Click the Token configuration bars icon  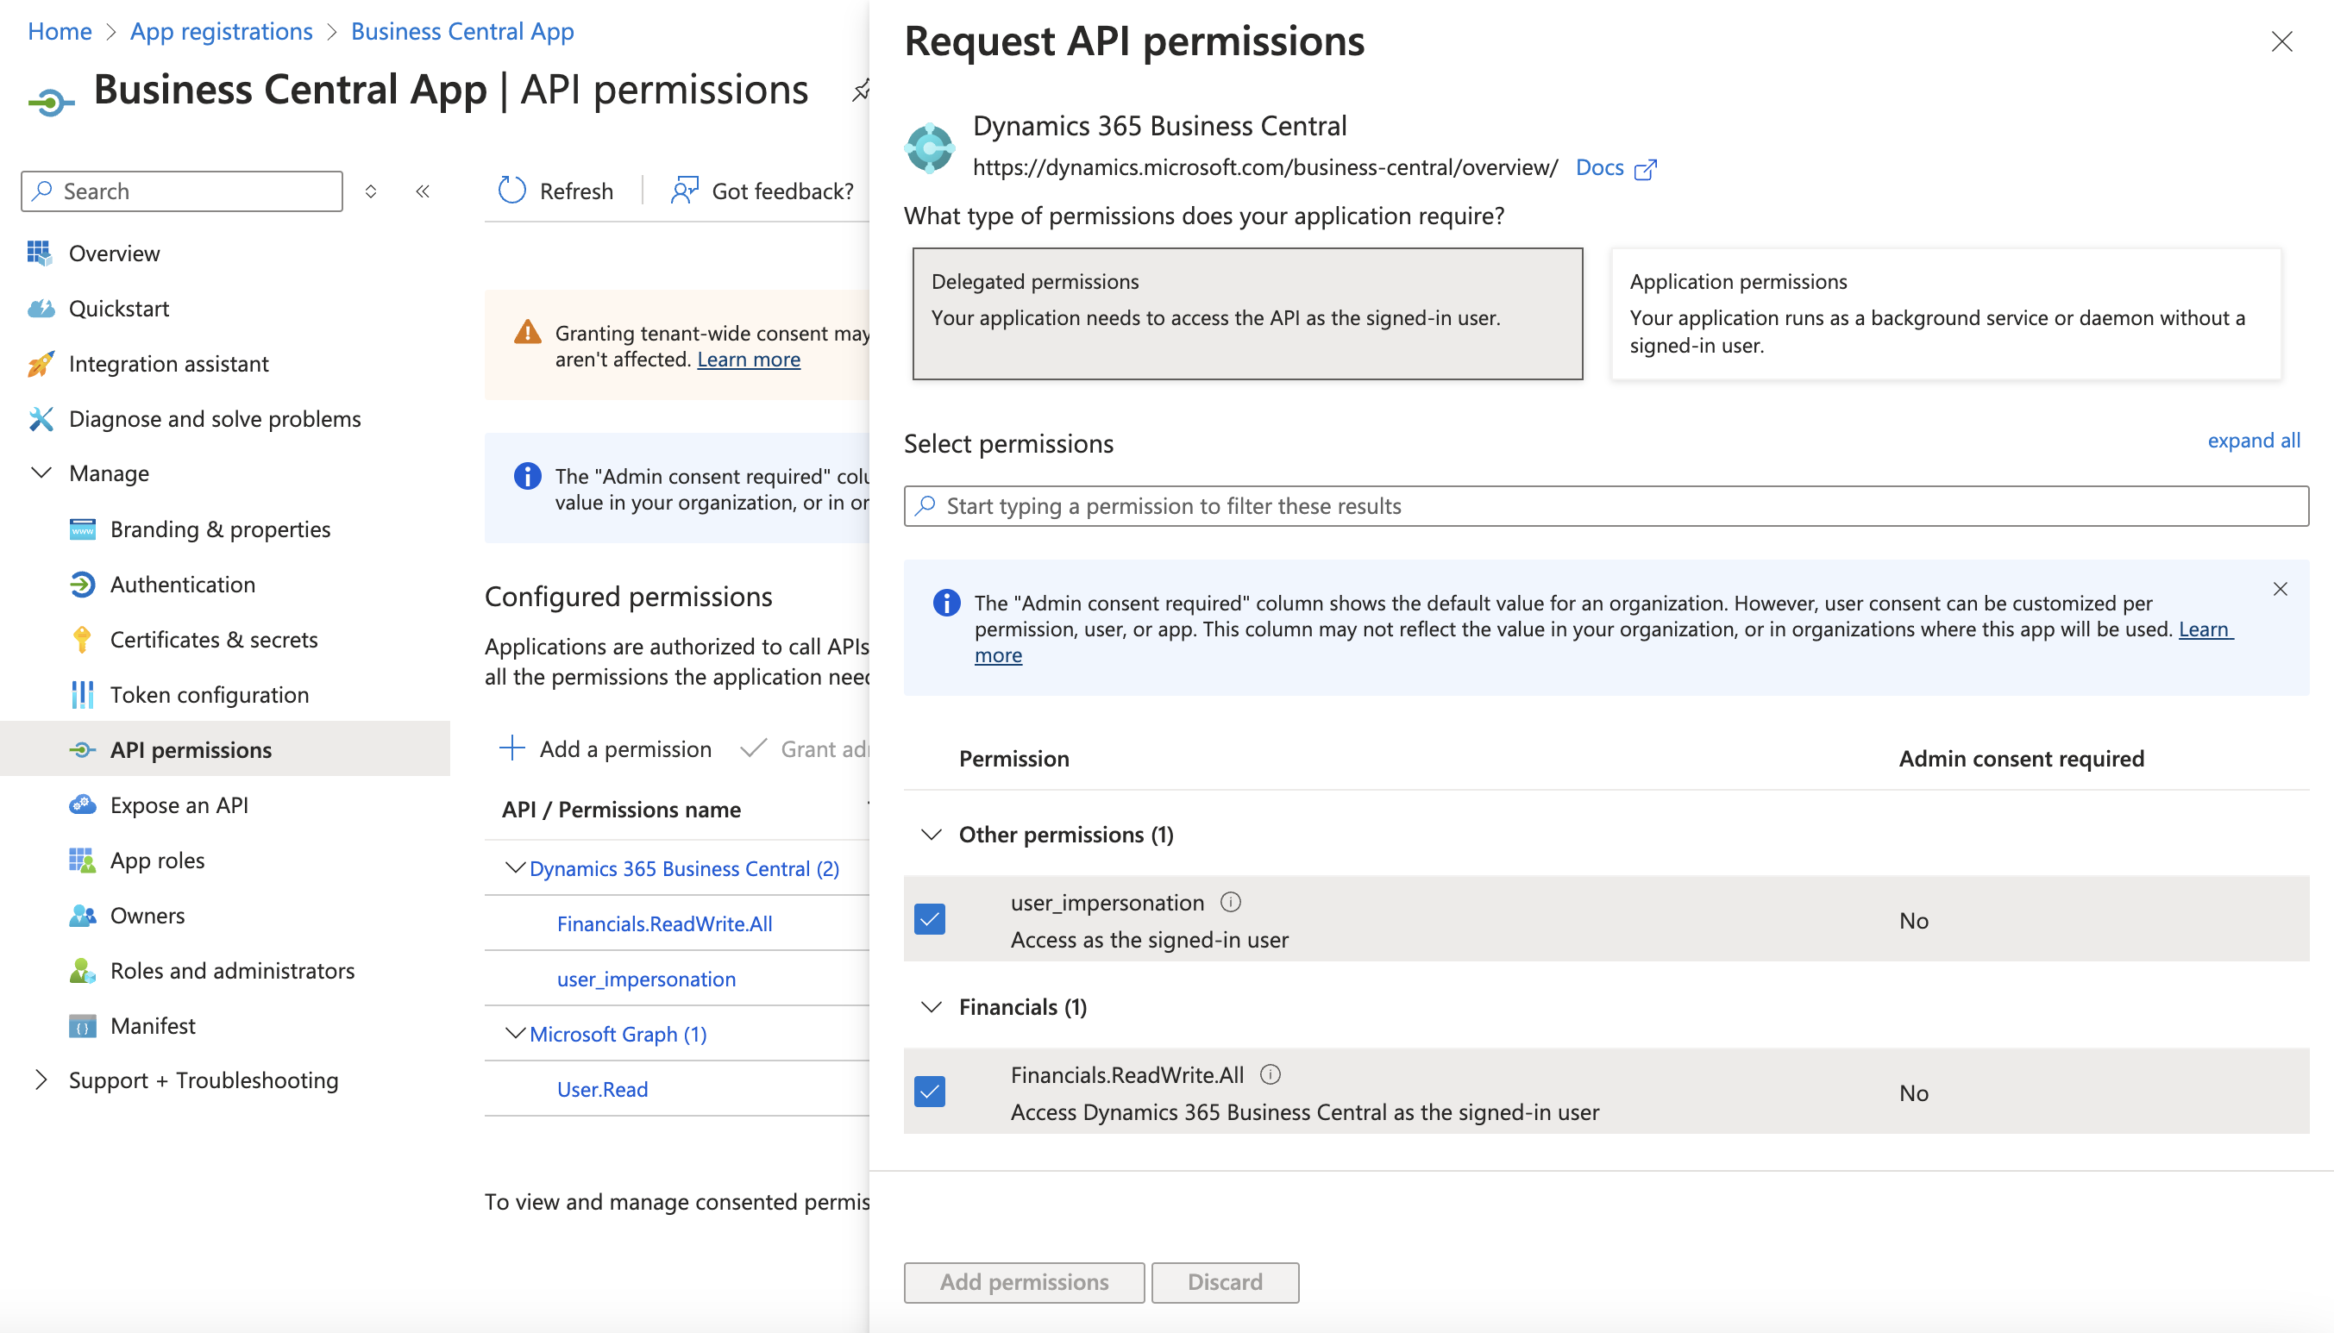81,694
